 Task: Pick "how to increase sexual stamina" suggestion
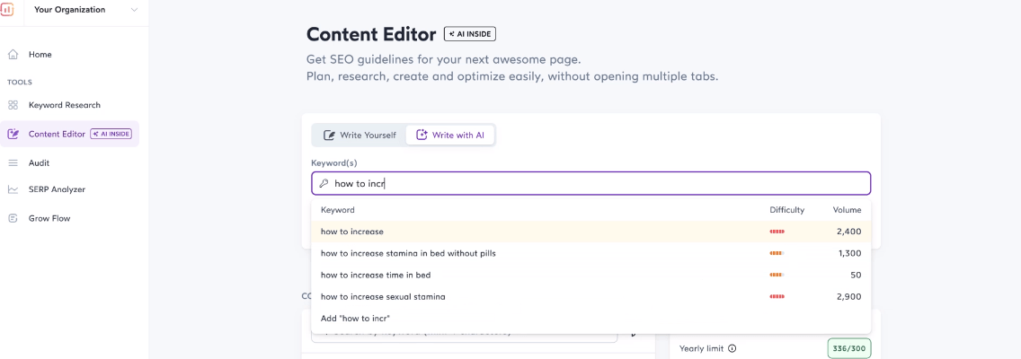click(x=383, y=296)
